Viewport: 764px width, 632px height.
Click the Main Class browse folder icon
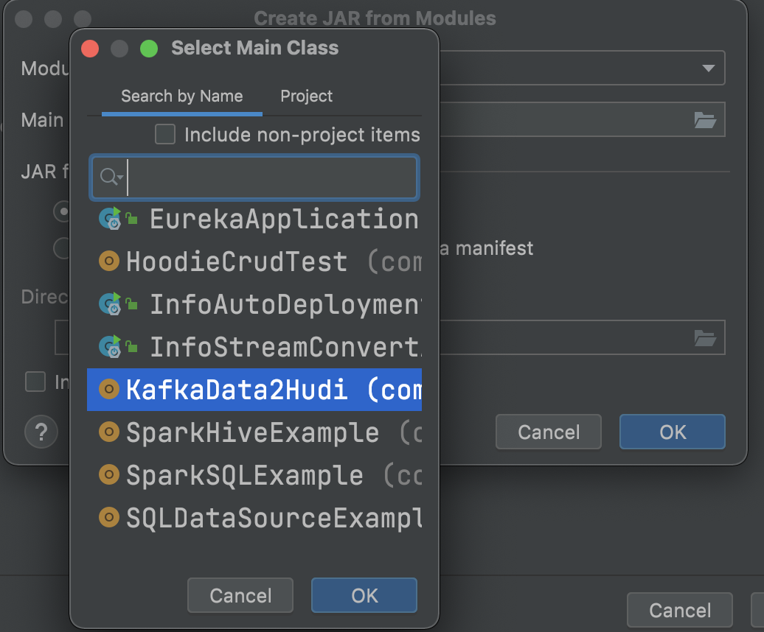pyautogui.click(x=705, y=120)
